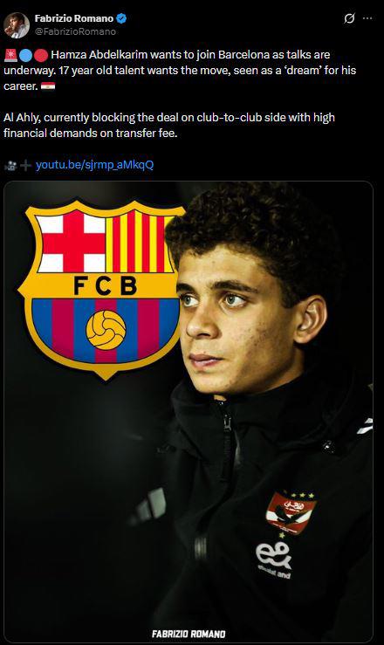This screenshot has height=645, width=384.
Task: Click the red siren emoji
Action: (x=10, y=55)
